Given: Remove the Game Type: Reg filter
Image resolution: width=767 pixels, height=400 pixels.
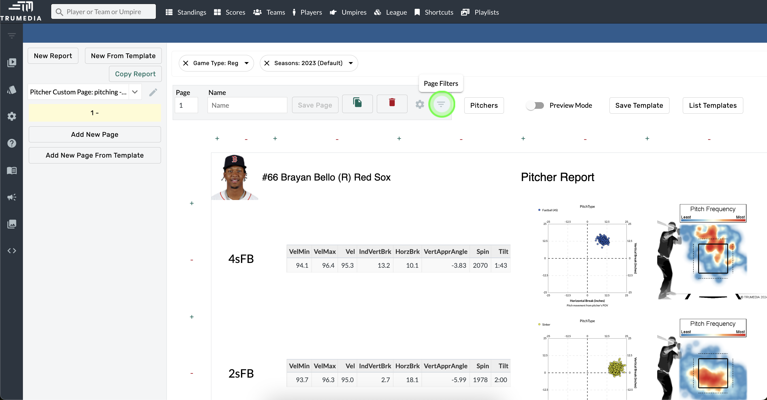Looking at the screenshot, I should click(186, 63).
